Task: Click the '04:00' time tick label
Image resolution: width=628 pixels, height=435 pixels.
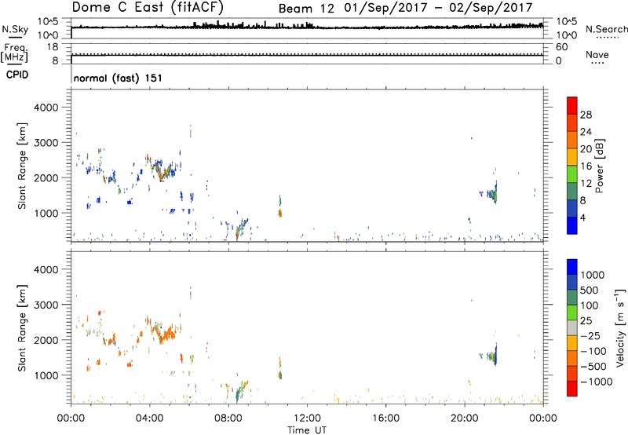Action: (x=149, y=419)
